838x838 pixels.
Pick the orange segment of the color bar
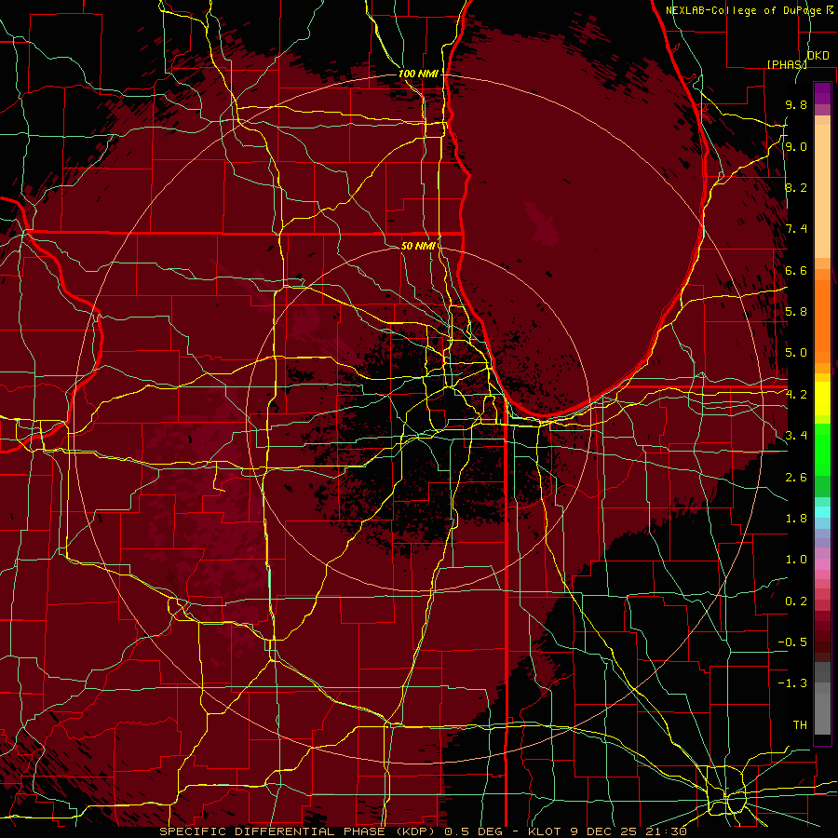pos(822,320)
